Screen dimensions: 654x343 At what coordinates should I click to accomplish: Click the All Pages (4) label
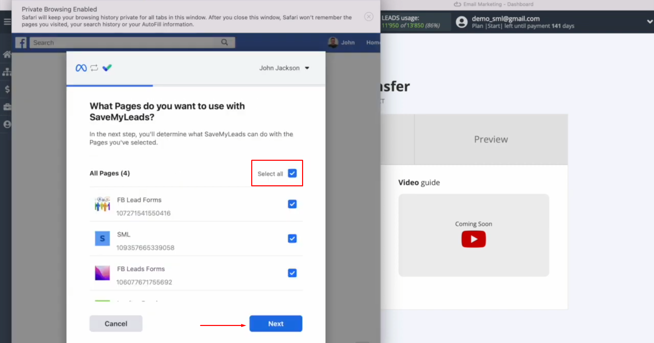[x=110, y=173]
